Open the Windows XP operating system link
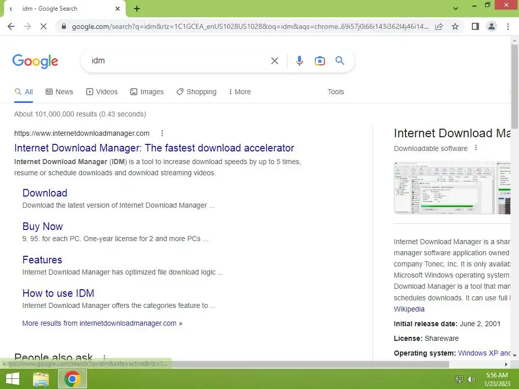 click(484, 353)
